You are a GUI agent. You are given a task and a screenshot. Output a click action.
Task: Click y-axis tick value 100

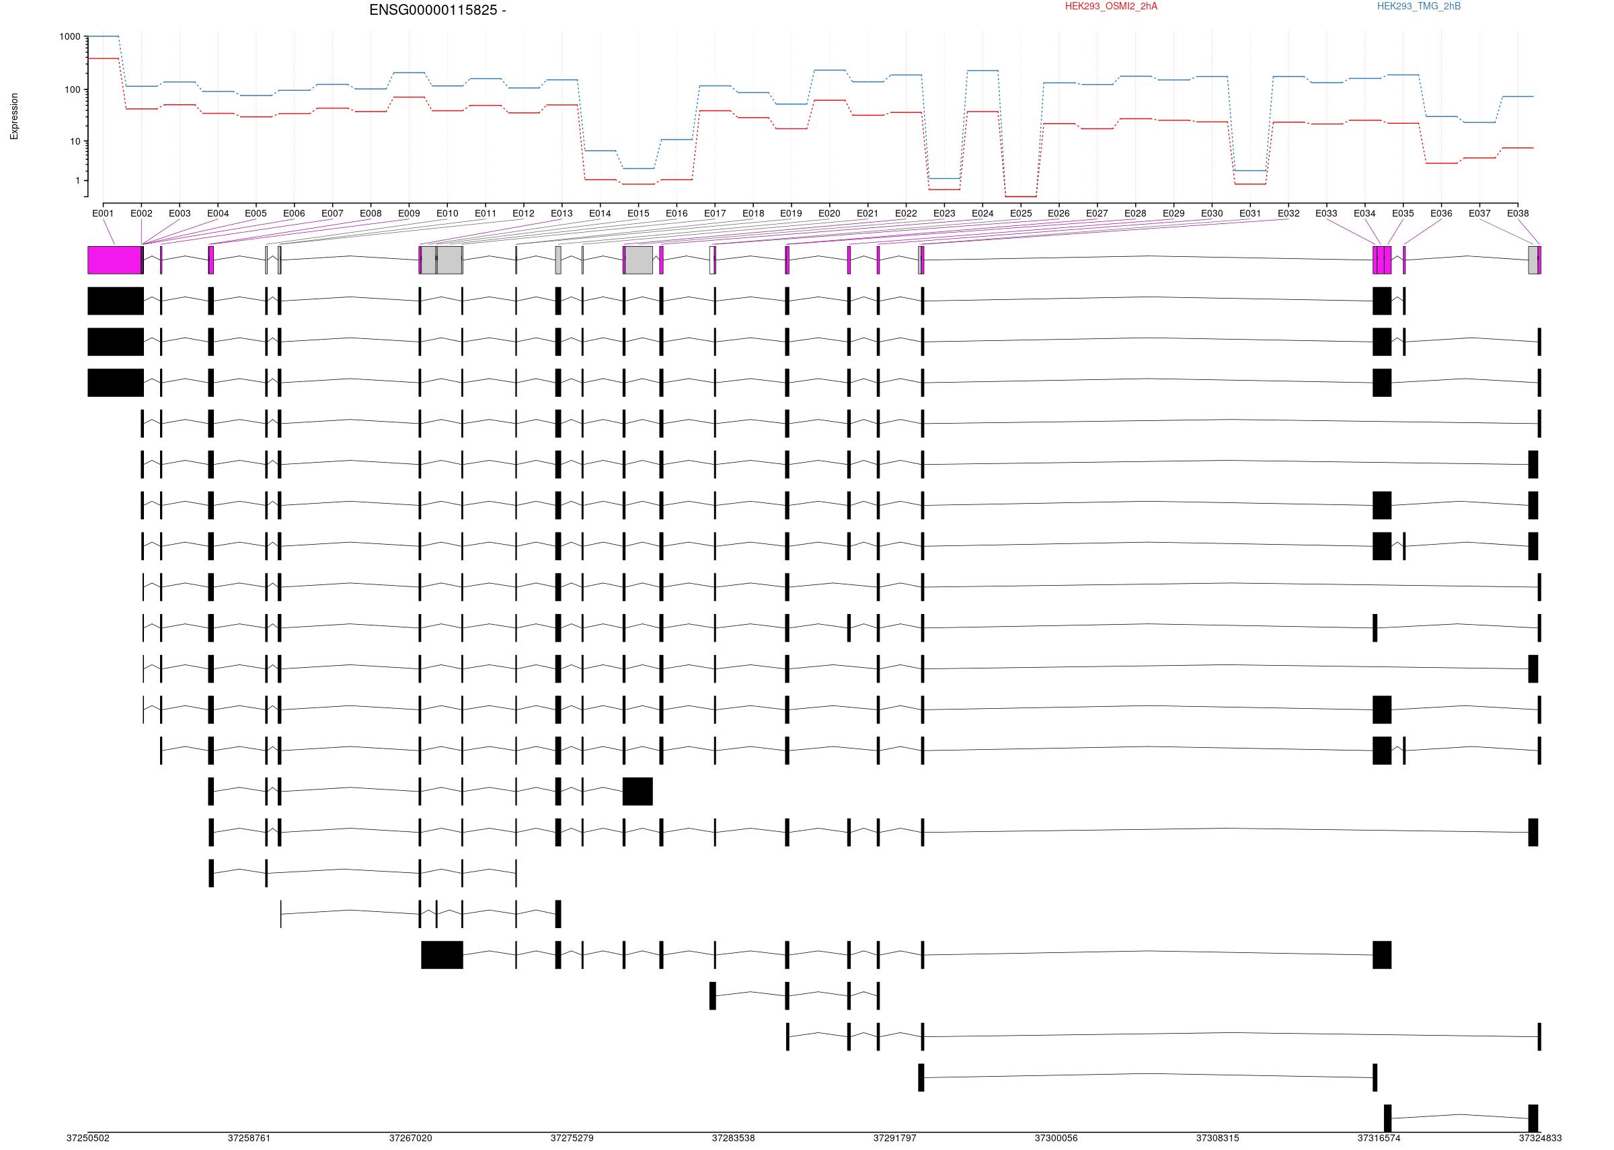73,90
